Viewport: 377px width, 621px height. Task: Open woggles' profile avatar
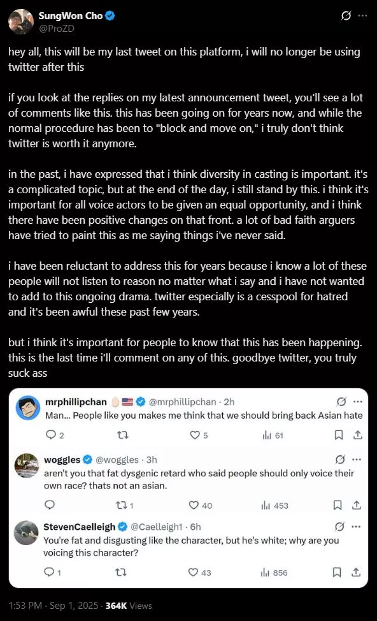(x=27, y=465)
